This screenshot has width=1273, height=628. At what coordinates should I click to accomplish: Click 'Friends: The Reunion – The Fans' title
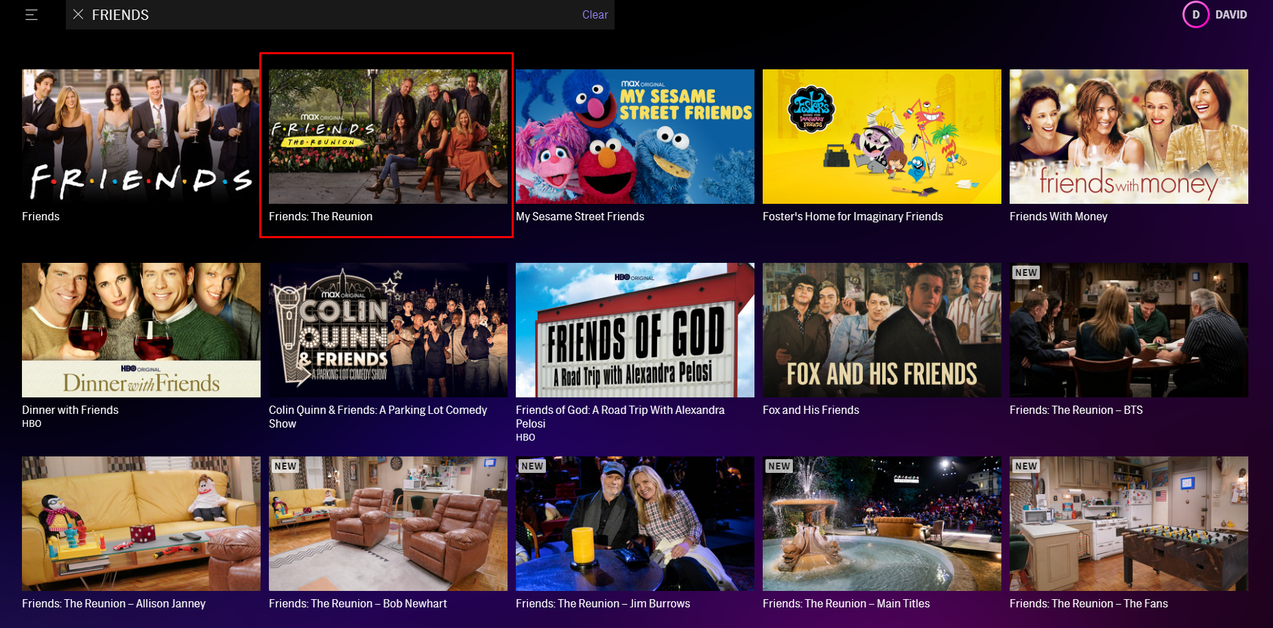pyautogui.click(x=1088, y=603)
